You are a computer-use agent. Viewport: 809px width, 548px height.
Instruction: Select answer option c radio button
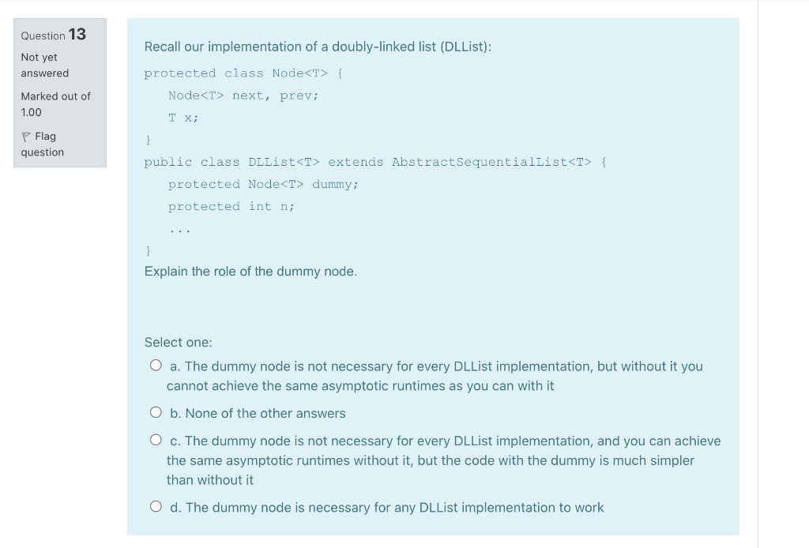coord(156,439)
